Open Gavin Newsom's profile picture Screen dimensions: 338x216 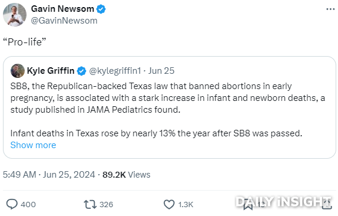[15, 15]
